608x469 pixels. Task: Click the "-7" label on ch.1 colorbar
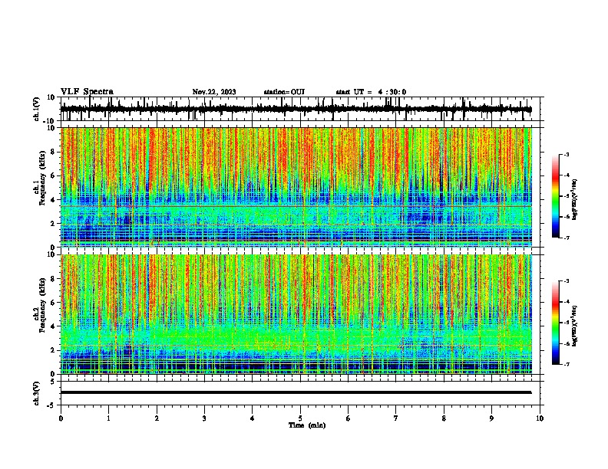(566, 238)
